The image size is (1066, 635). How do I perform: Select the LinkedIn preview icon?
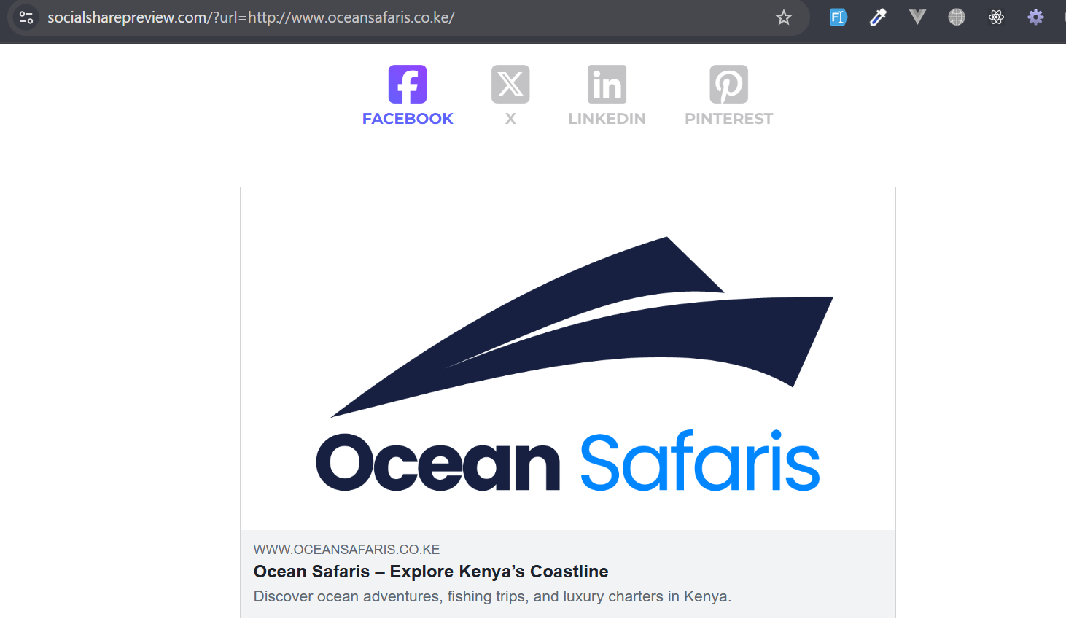[x=607, y=84]
